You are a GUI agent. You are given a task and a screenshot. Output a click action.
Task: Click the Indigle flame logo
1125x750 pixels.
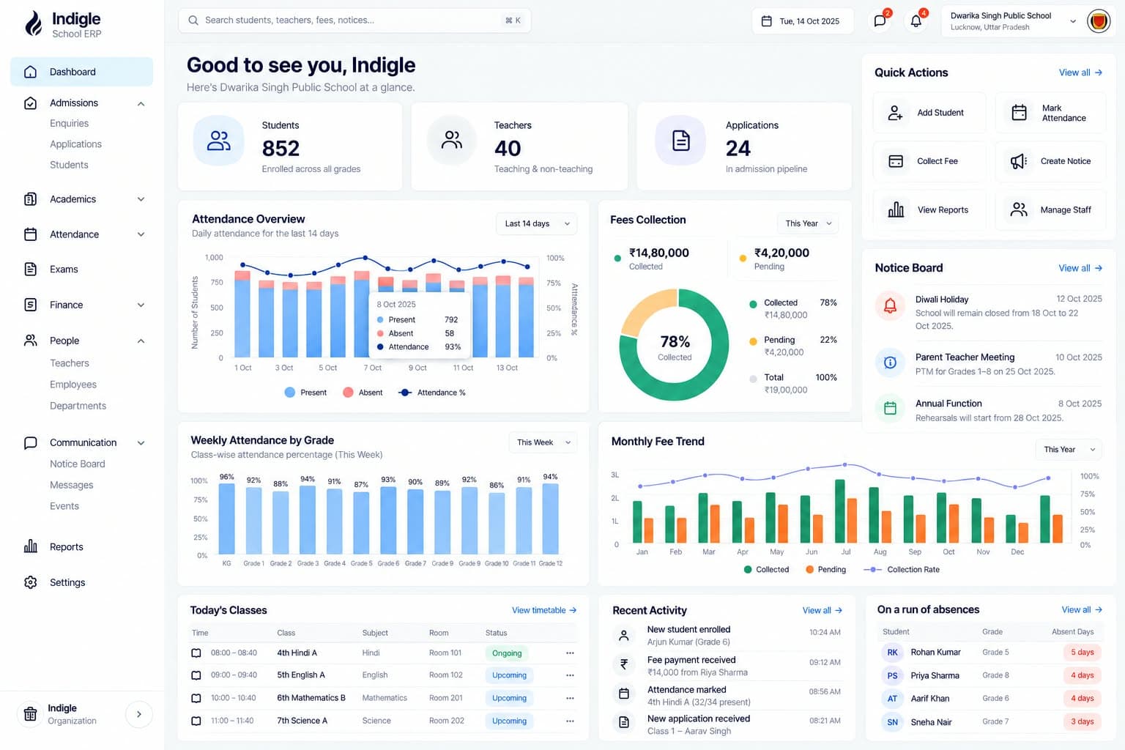pyautogui.click(x=33, y=24)
